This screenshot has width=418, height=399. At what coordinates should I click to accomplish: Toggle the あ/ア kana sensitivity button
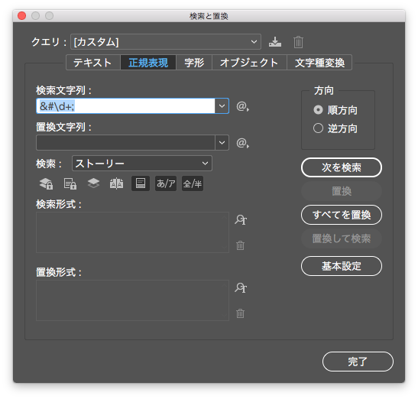[x=166, y=183]
